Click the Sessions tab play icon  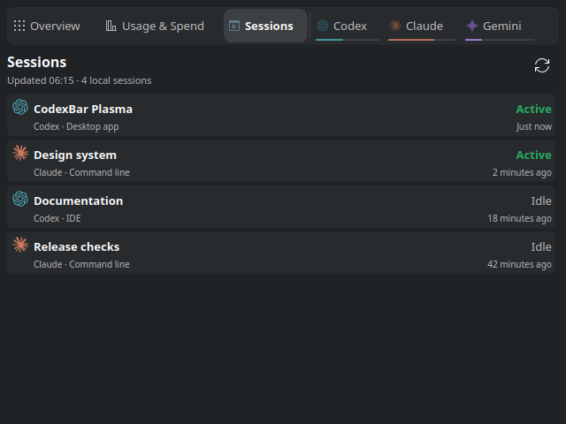pyautogui.click(x=234, y=26)
